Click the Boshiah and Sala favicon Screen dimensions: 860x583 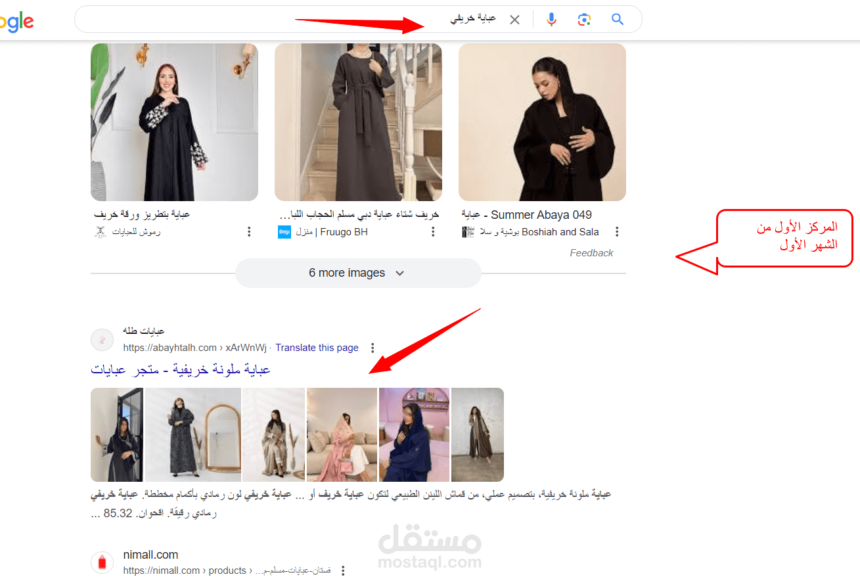point(467,231)
